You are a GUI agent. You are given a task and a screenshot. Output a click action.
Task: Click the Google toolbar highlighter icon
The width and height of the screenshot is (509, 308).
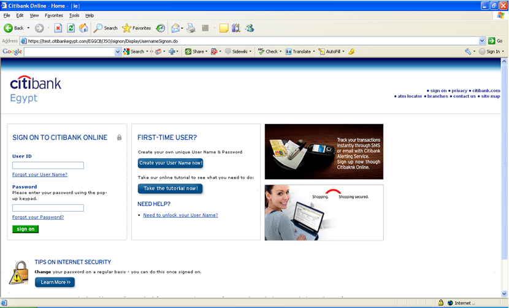(351, 52)
